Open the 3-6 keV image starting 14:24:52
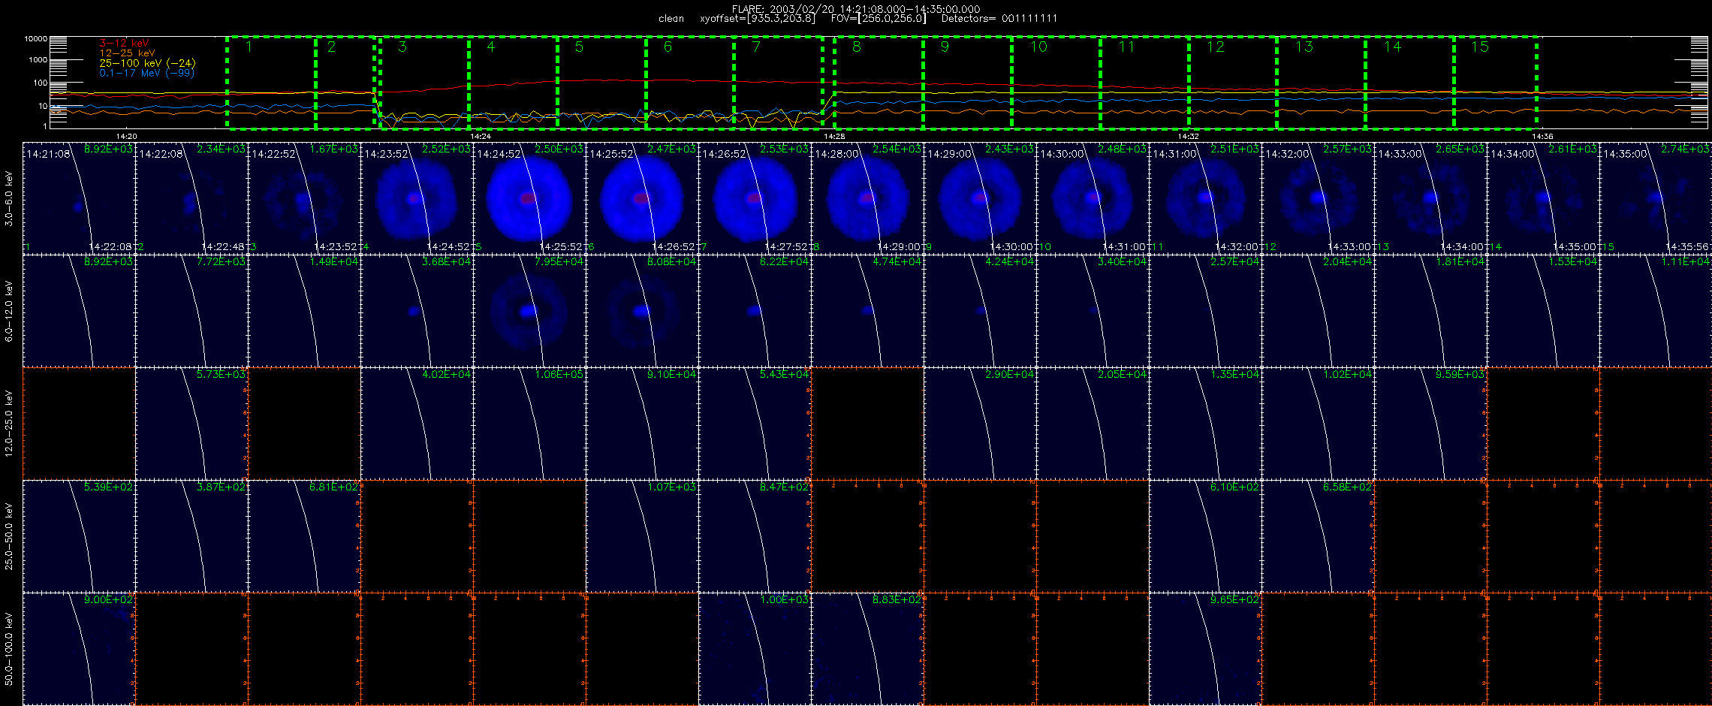 point(529,198)
